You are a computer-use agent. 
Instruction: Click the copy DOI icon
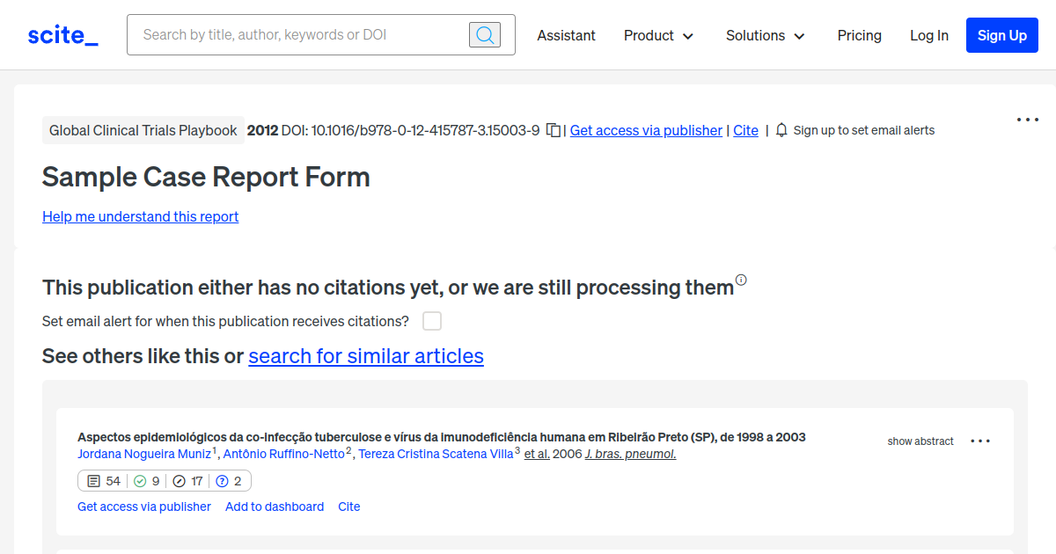pos(553,129)
